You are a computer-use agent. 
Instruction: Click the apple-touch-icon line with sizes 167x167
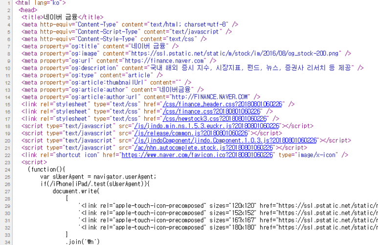click(228, 220)
